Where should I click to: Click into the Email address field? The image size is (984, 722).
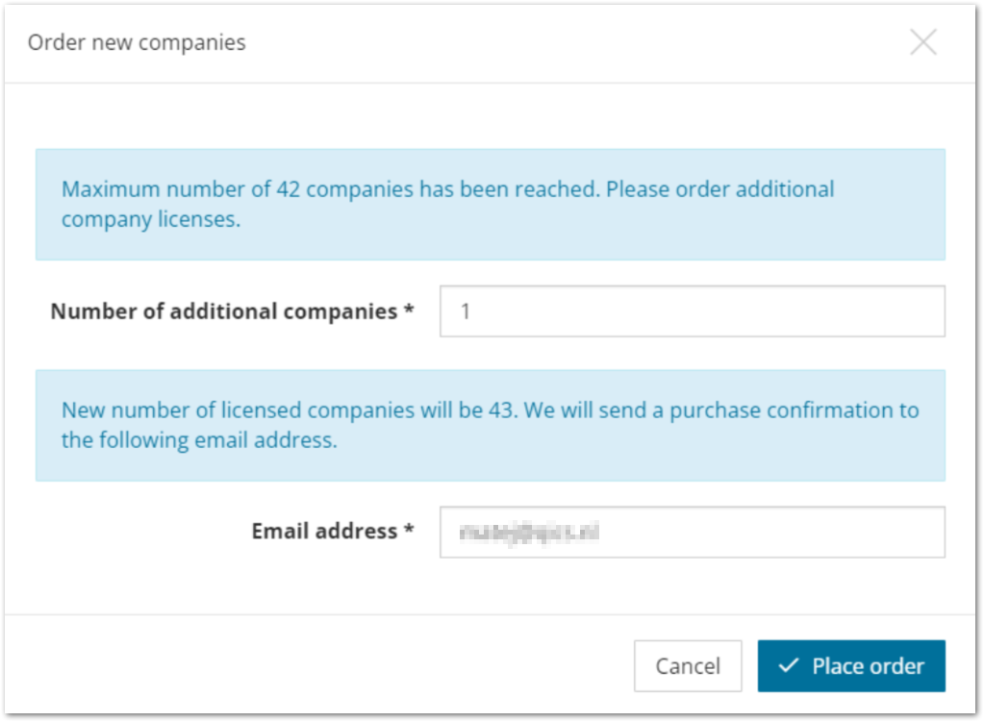(693, 532)
